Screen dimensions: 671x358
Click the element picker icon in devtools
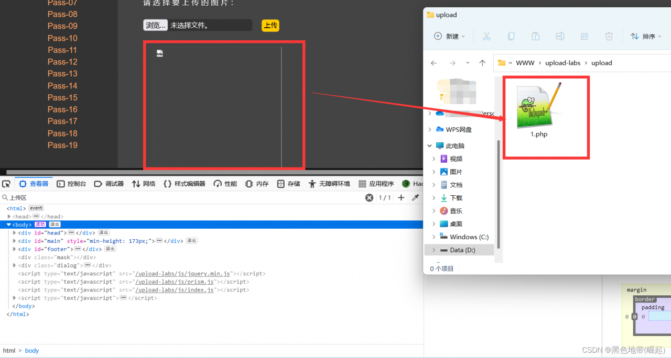click(6, 184)
